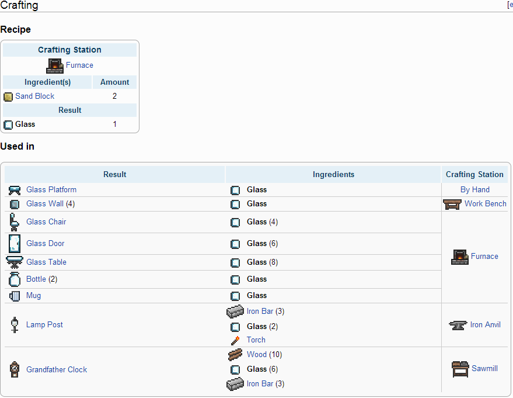
Task: Open the Mug link
Action: click(x=33, y=296)
